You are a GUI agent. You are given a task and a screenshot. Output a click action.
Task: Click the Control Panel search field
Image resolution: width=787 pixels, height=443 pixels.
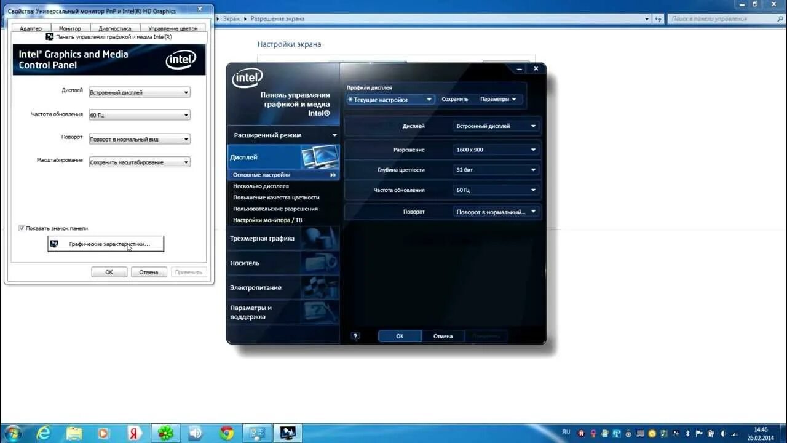(726, 19)
